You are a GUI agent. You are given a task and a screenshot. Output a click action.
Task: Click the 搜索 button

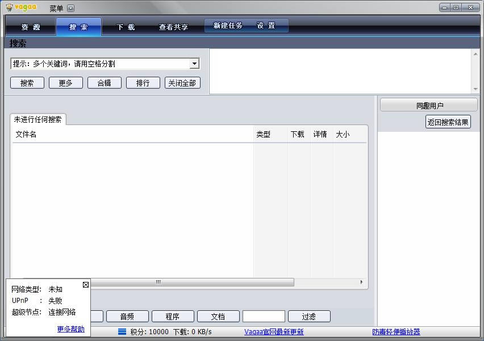tap(27, 83)
